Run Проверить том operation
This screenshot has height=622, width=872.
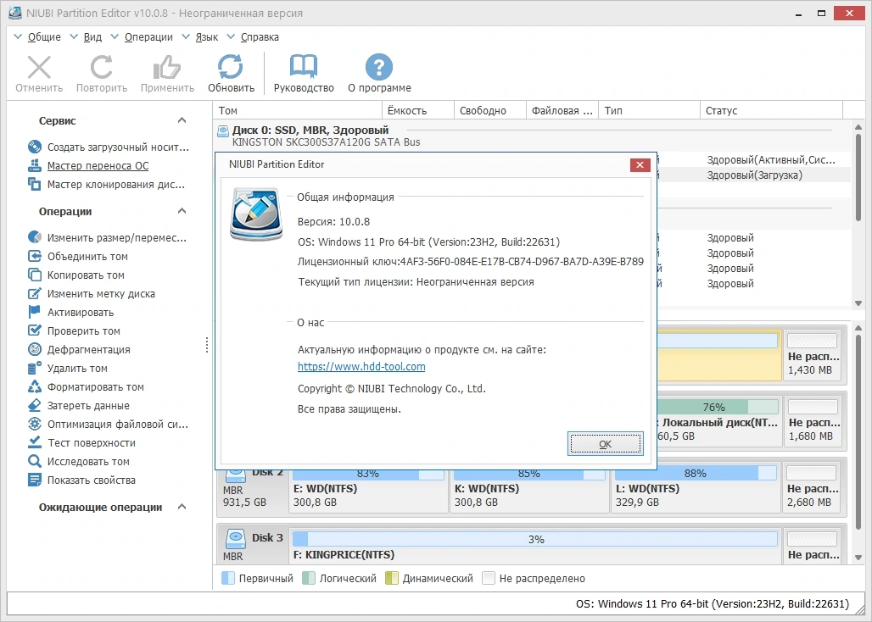83,331
